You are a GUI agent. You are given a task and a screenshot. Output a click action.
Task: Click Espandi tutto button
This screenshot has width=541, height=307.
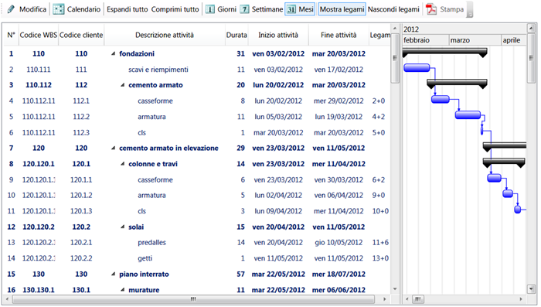pos(127,9)
